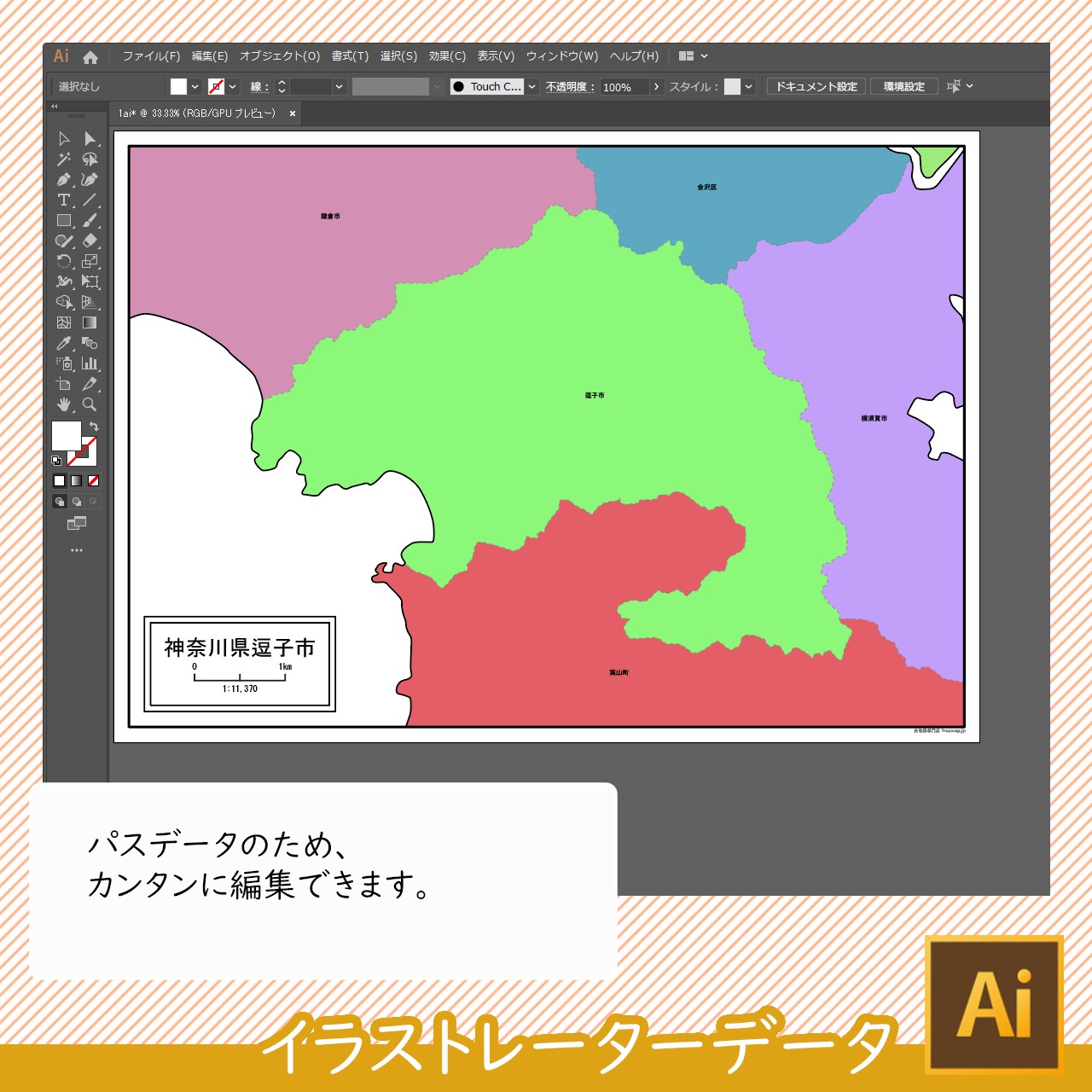The height and width of the screenshot is (1092, 1092).
Task: Select the Pen tool
Action: pyautogui.click(x=64, y=180)
